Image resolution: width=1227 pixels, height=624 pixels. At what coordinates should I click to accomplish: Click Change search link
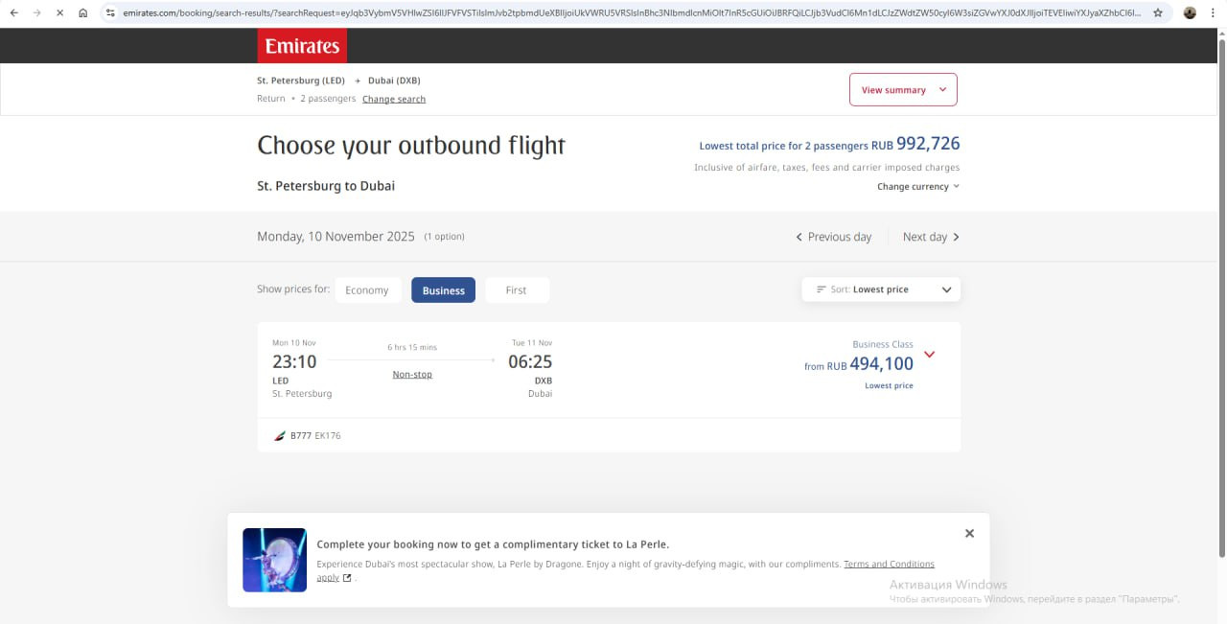click(x=394, y=99)
